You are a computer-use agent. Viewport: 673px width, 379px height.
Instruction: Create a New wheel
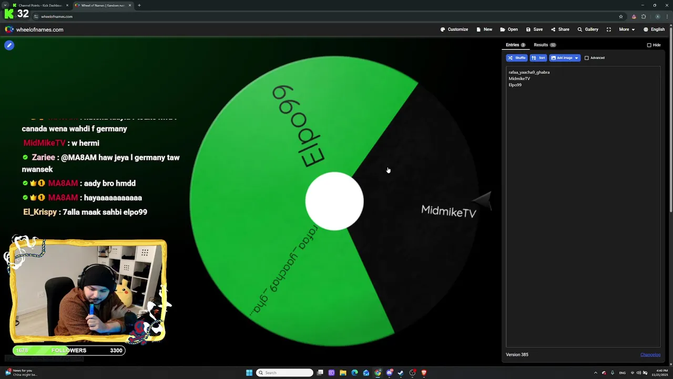tap(484, 29)
